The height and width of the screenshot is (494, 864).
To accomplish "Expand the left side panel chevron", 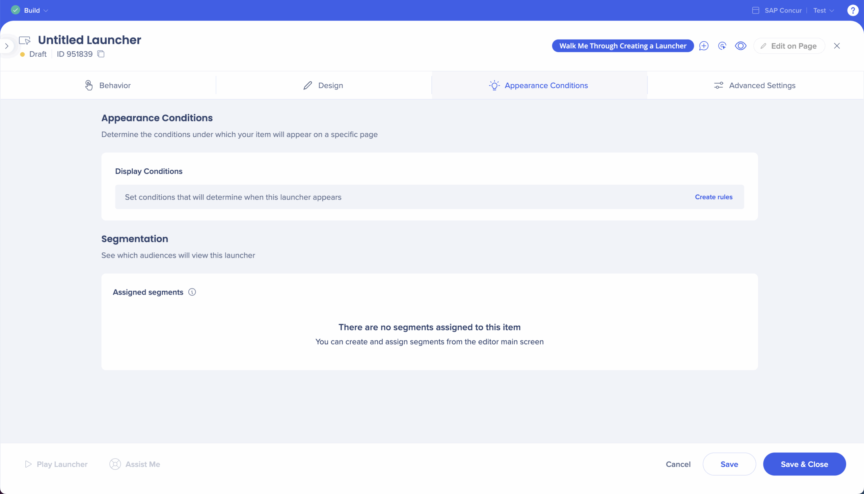I will [x=7, y=46].
